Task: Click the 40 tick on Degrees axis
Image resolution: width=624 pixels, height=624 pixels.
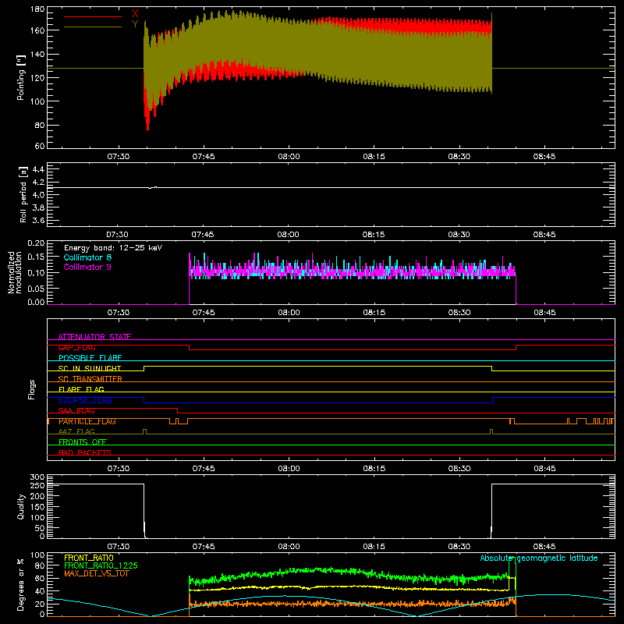Action: pyautogui.click(x=40, y=591)
